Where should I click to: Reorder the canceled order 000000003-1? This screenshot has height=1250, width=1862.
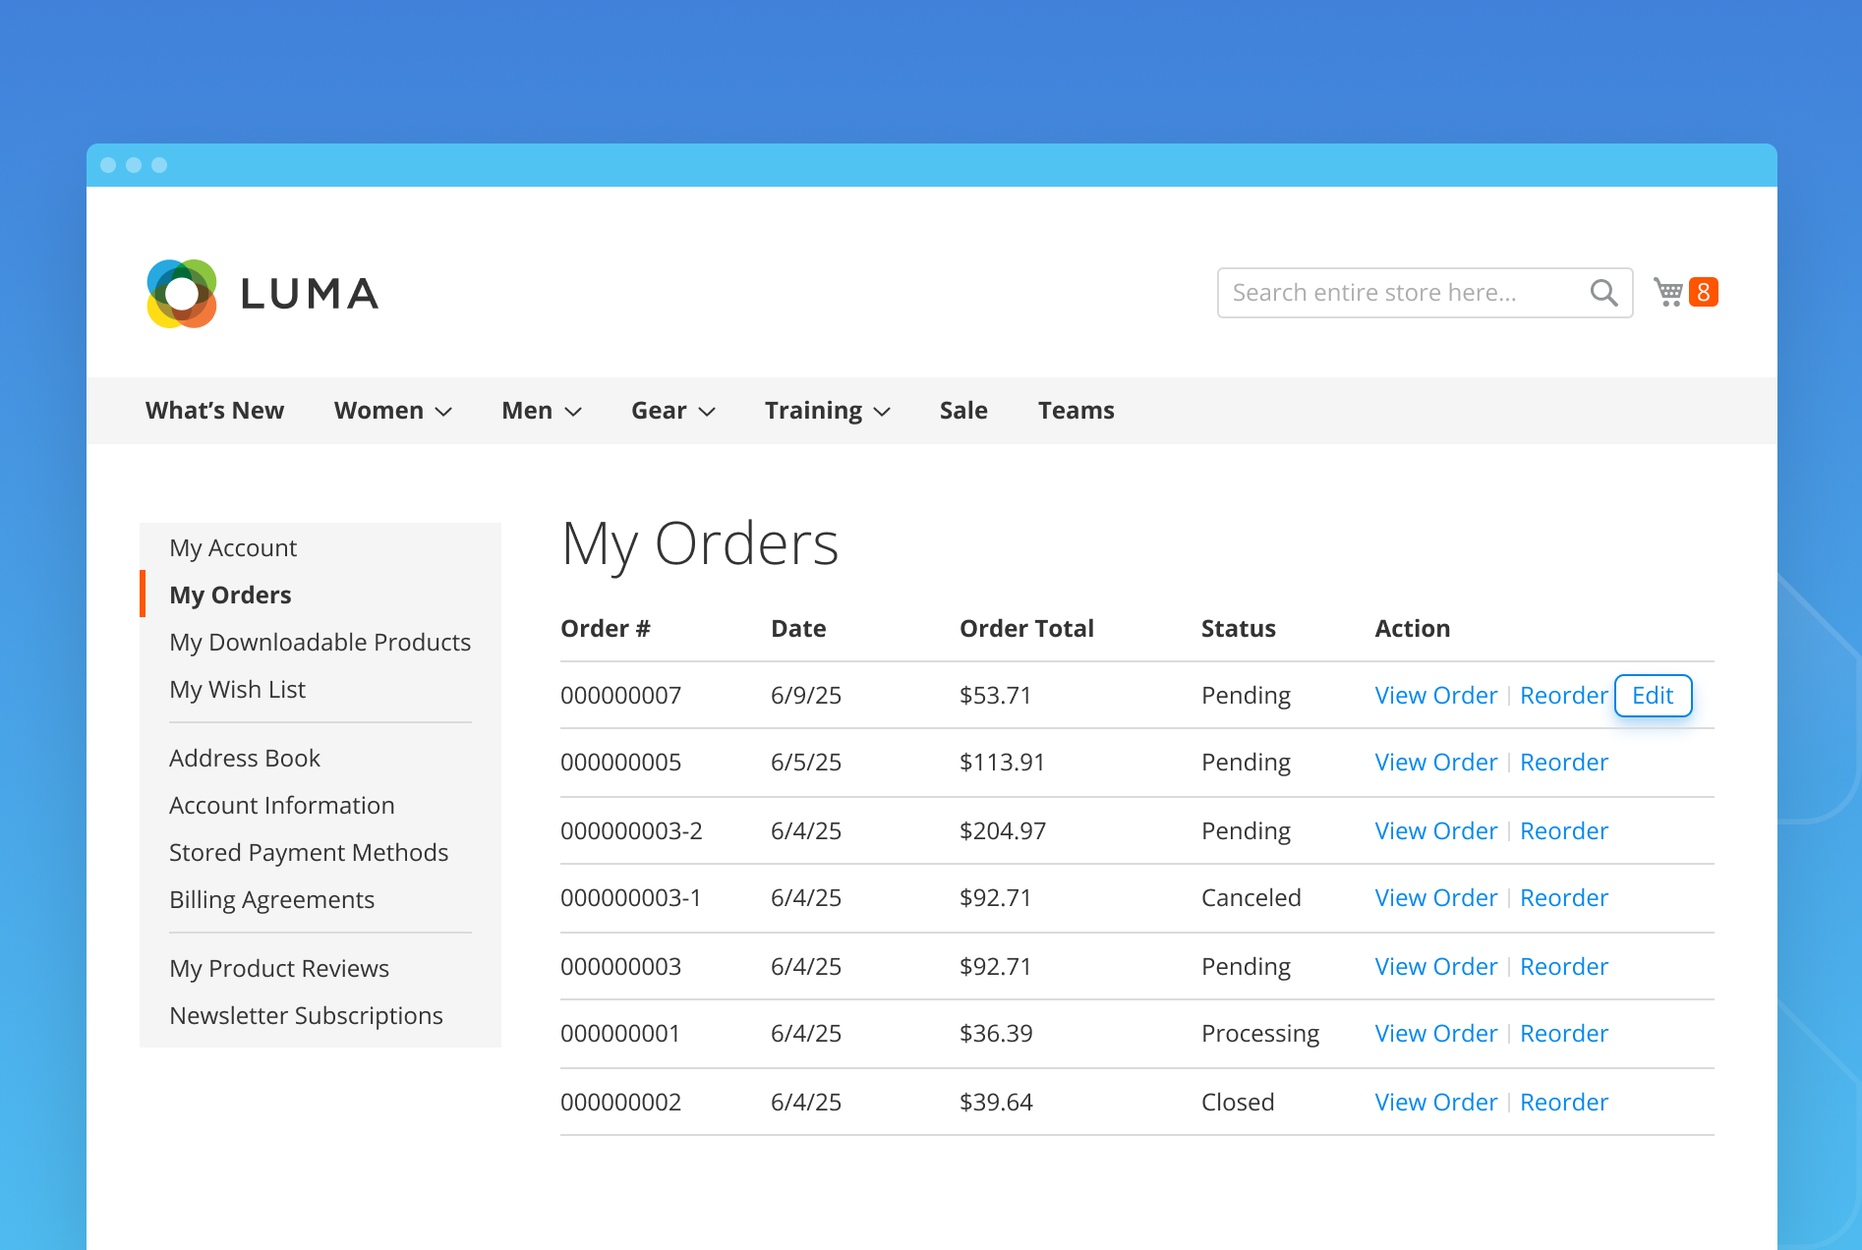pos(1563,897)
